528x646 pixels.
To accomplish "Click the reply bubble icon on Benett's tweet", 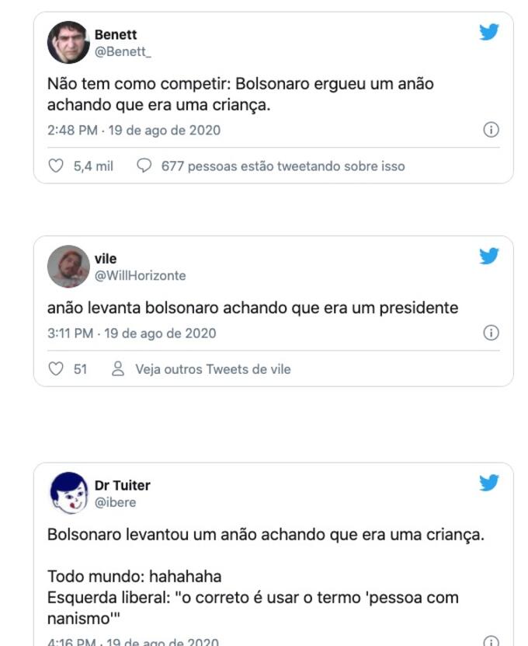I will [144, 166].
